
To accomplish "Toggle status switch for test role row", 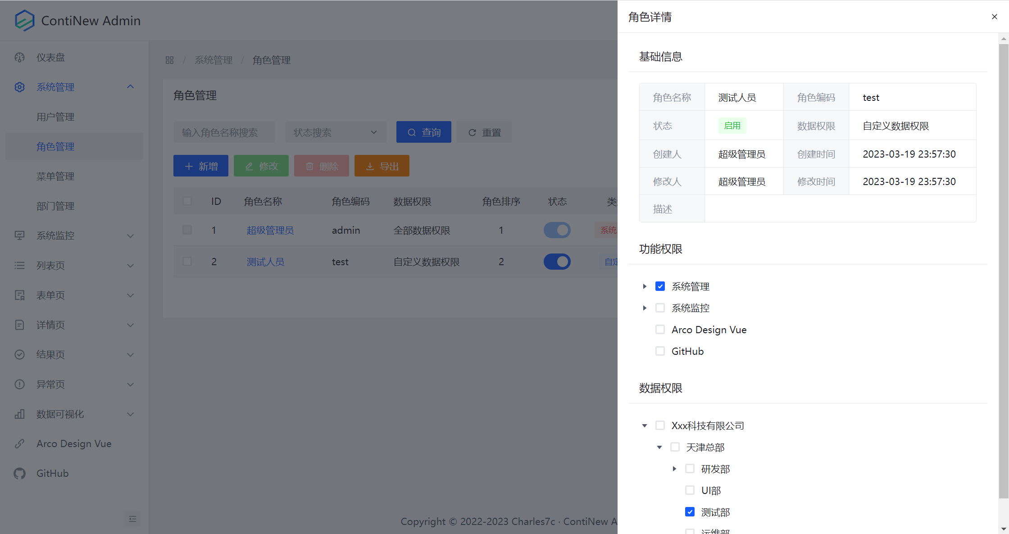I will click(x=557, y=262).
